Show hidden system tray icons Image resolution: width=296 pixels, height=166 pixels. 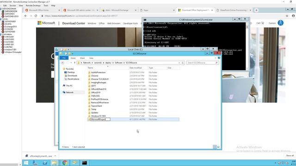[x=275, y=163]
